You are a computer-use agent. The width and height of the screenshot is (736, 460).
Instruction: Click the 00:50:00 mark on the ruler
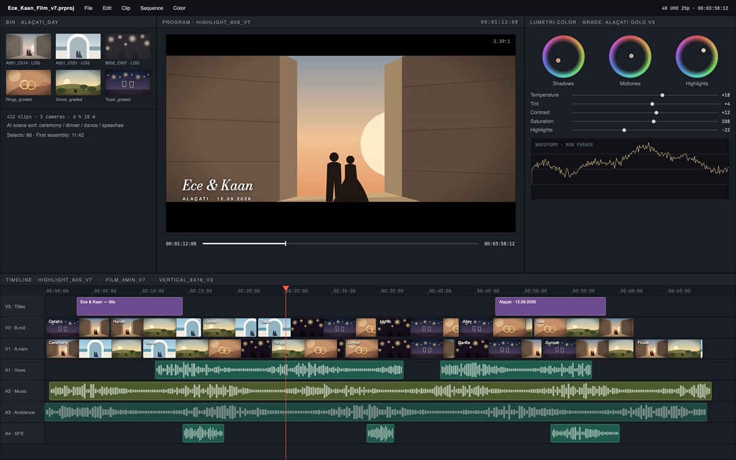[x=535, y=291]
